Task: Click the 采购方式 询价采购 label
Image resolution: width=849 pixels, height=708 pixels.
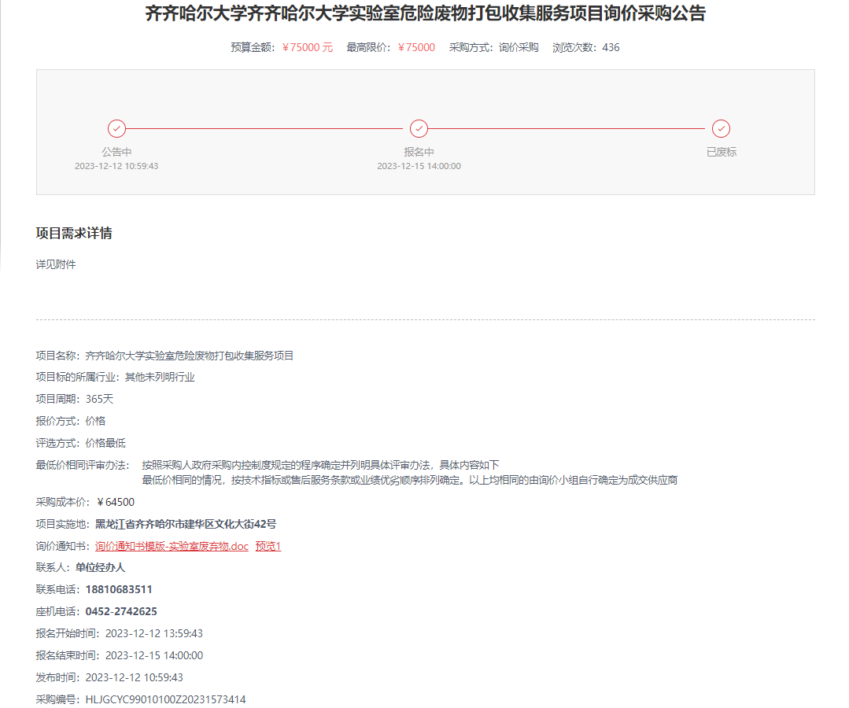Action: click(518, 47)
